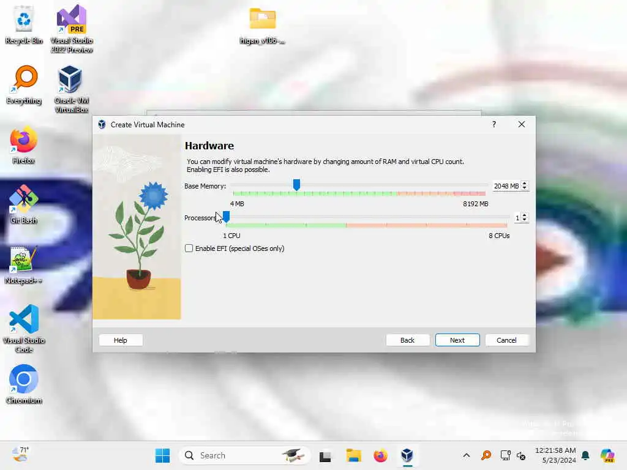Show hidden system tray icons
The image size is (627, 470).
(466, 455)
